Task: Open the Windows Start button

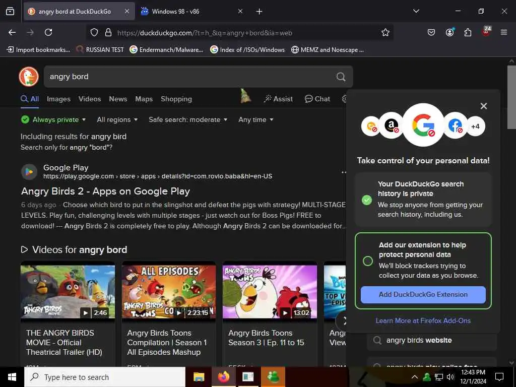Action: [x=12, y=377]
